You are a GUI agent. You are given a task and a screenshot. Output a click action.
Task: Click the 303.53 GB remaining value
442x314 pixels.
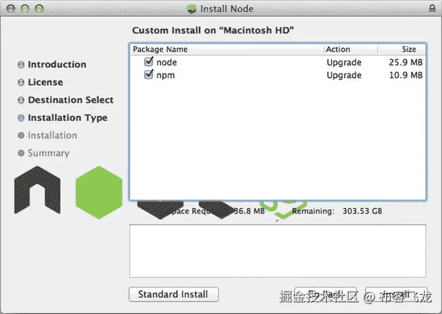click(x=362, y=211)
